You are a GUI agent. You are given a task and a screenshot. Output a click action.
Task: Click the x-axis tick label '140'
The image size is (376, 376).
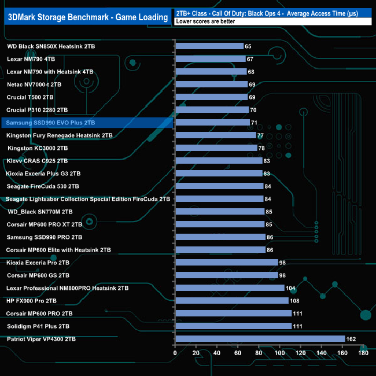point(321,353)
